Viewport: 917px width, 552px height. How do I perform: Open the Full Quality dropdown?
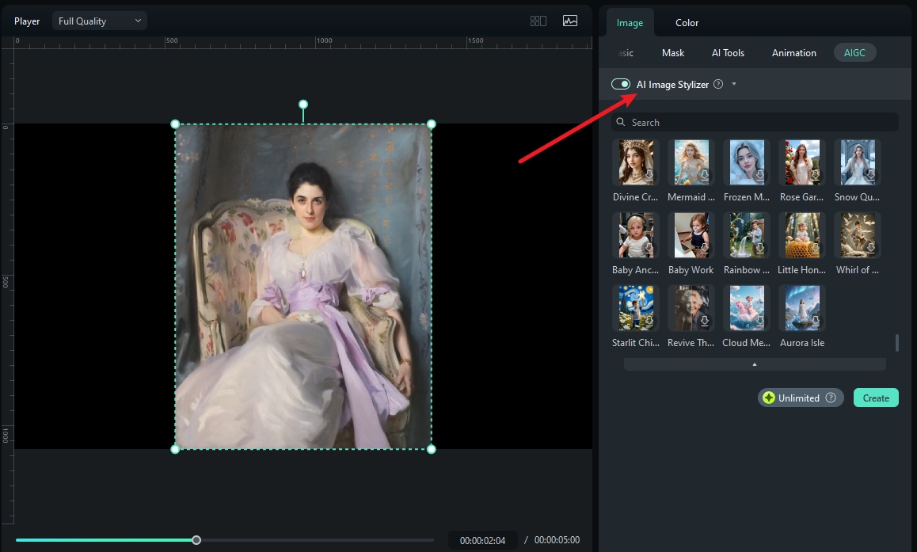tap(100, 21)
